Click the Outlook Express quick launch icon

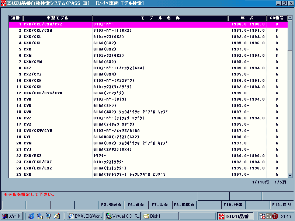tap(40, 216)
